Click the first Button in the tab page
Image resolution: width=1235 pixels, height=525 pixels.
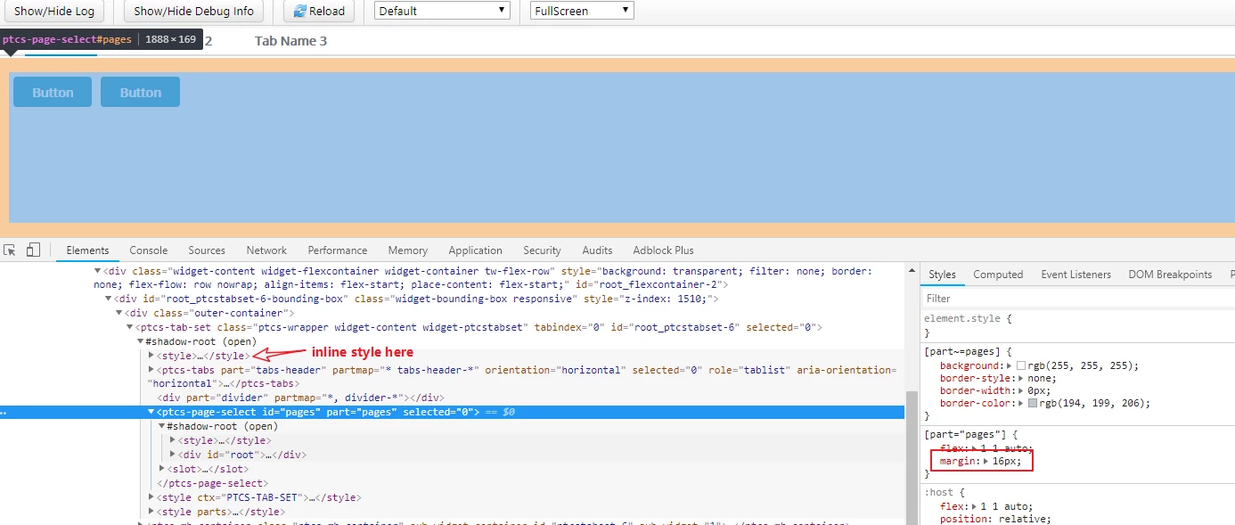point(53,92)
